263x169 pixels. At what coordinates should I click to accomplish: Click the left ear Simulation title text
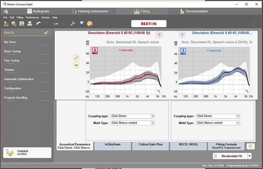click(x=222, y=33)
